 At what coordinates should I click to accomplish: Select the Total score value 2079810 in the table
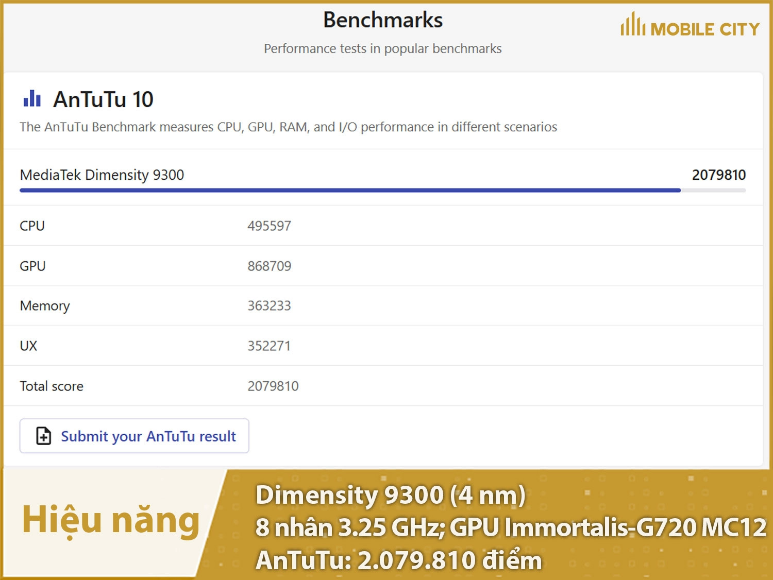tap(273, 386)
